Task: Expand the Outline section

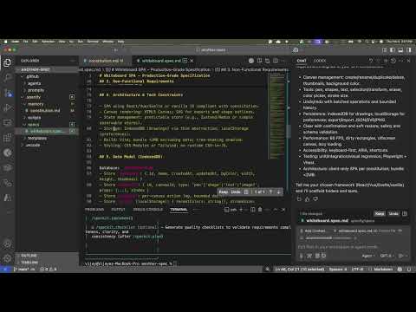Action: [x=29, y=256]
